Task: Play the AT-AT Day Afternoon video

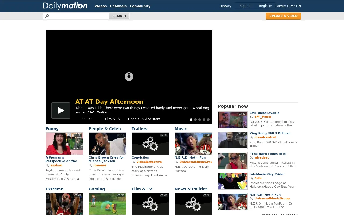Action: click(61, 110)
